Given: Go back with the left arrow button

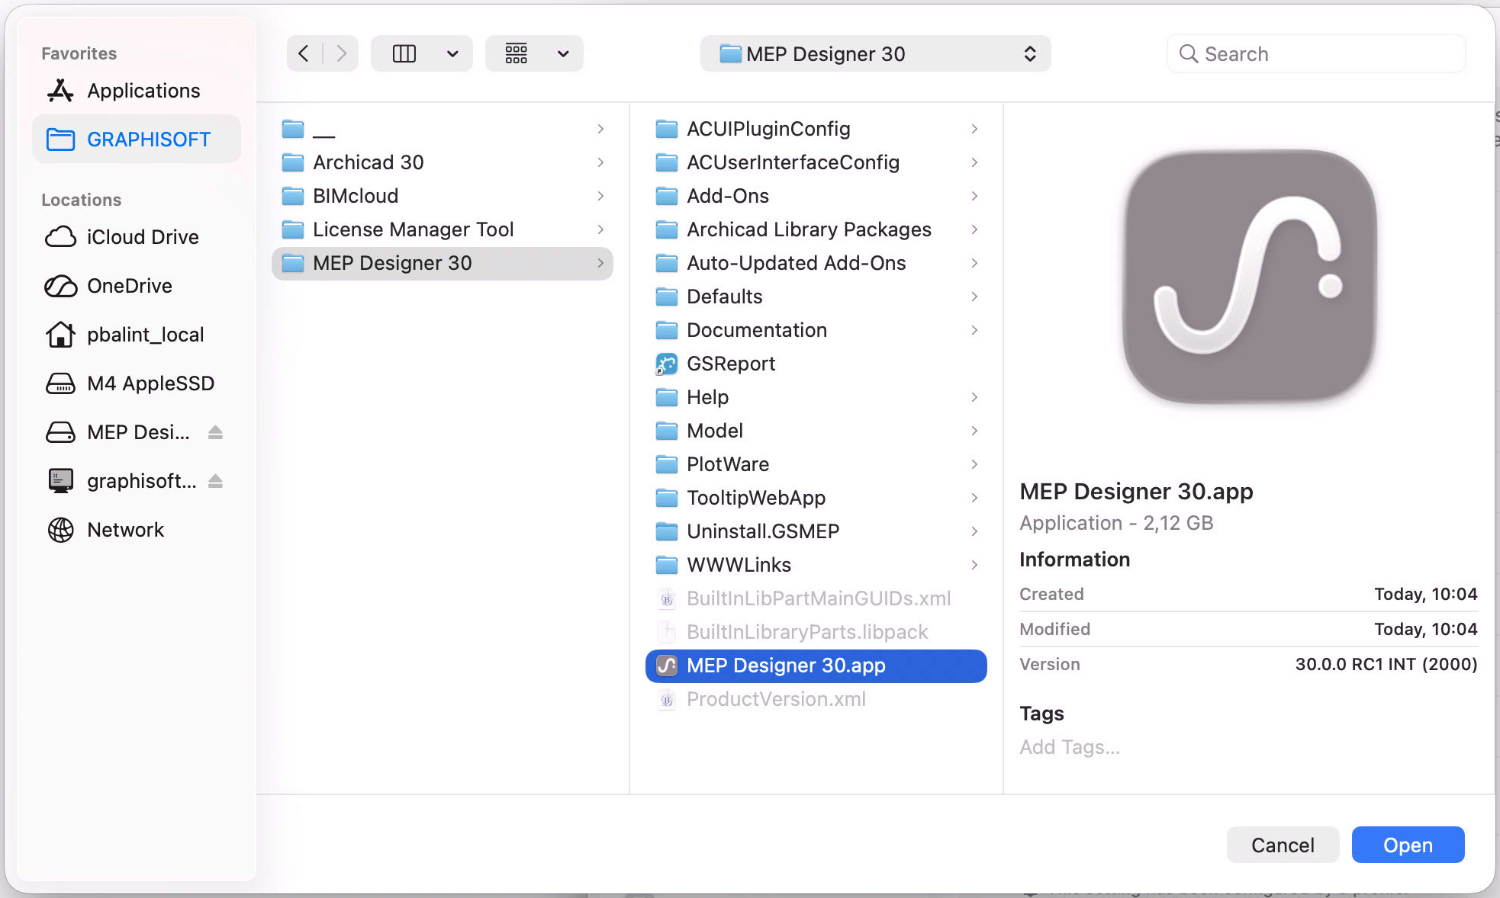Looking at the screenshot, I should point(304,53).
